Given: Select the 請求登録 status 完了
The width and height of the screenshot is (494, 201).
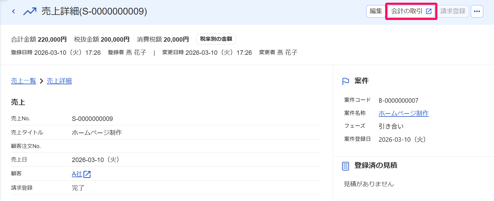Looking at the screenshot, I should point(78,188).
